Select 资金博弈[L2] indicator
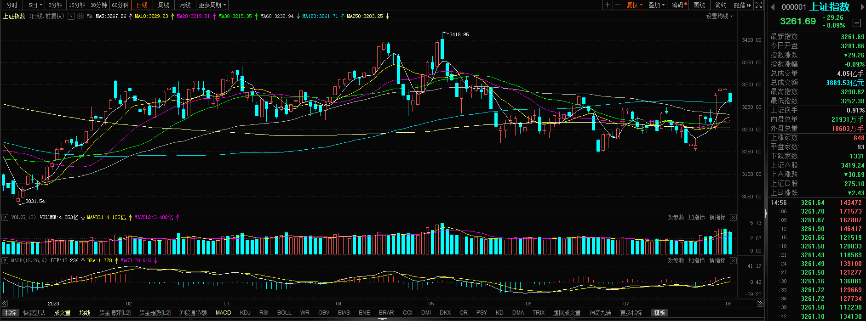The height and width of the screenshot is (321, 866). click(x=115, y=313)
